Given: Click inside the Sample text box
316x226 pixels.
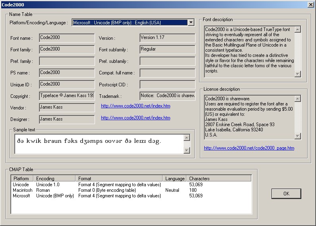Looking at the screenshot, I should (x=99, y=144).
